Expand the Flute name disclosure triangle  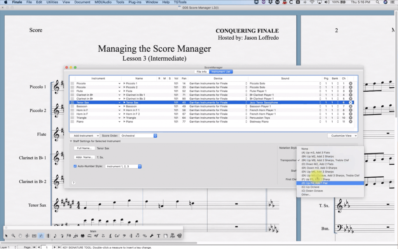coord(124,91)
